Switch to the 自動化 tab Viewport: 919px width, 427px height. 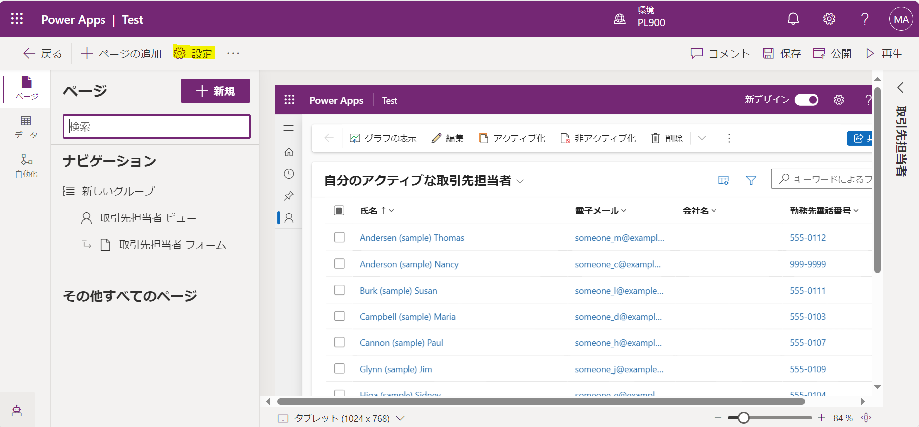point(26,166)
